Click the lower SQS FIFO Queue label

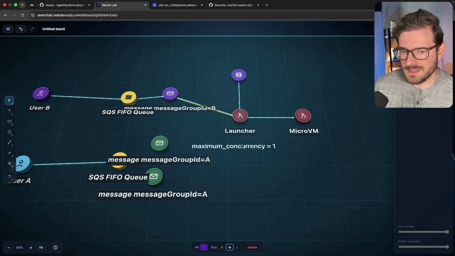tap(118, 177)
